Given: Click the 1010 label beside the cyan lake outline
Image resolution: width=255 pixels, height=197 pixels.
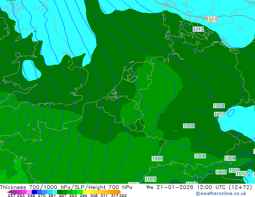Looking at the screenshot, I should click(x=220, y=114).
